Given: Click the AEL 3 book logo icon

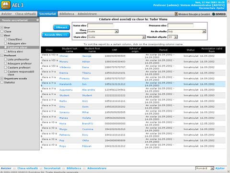Looking at the screenshot, I should pos(6,5).
